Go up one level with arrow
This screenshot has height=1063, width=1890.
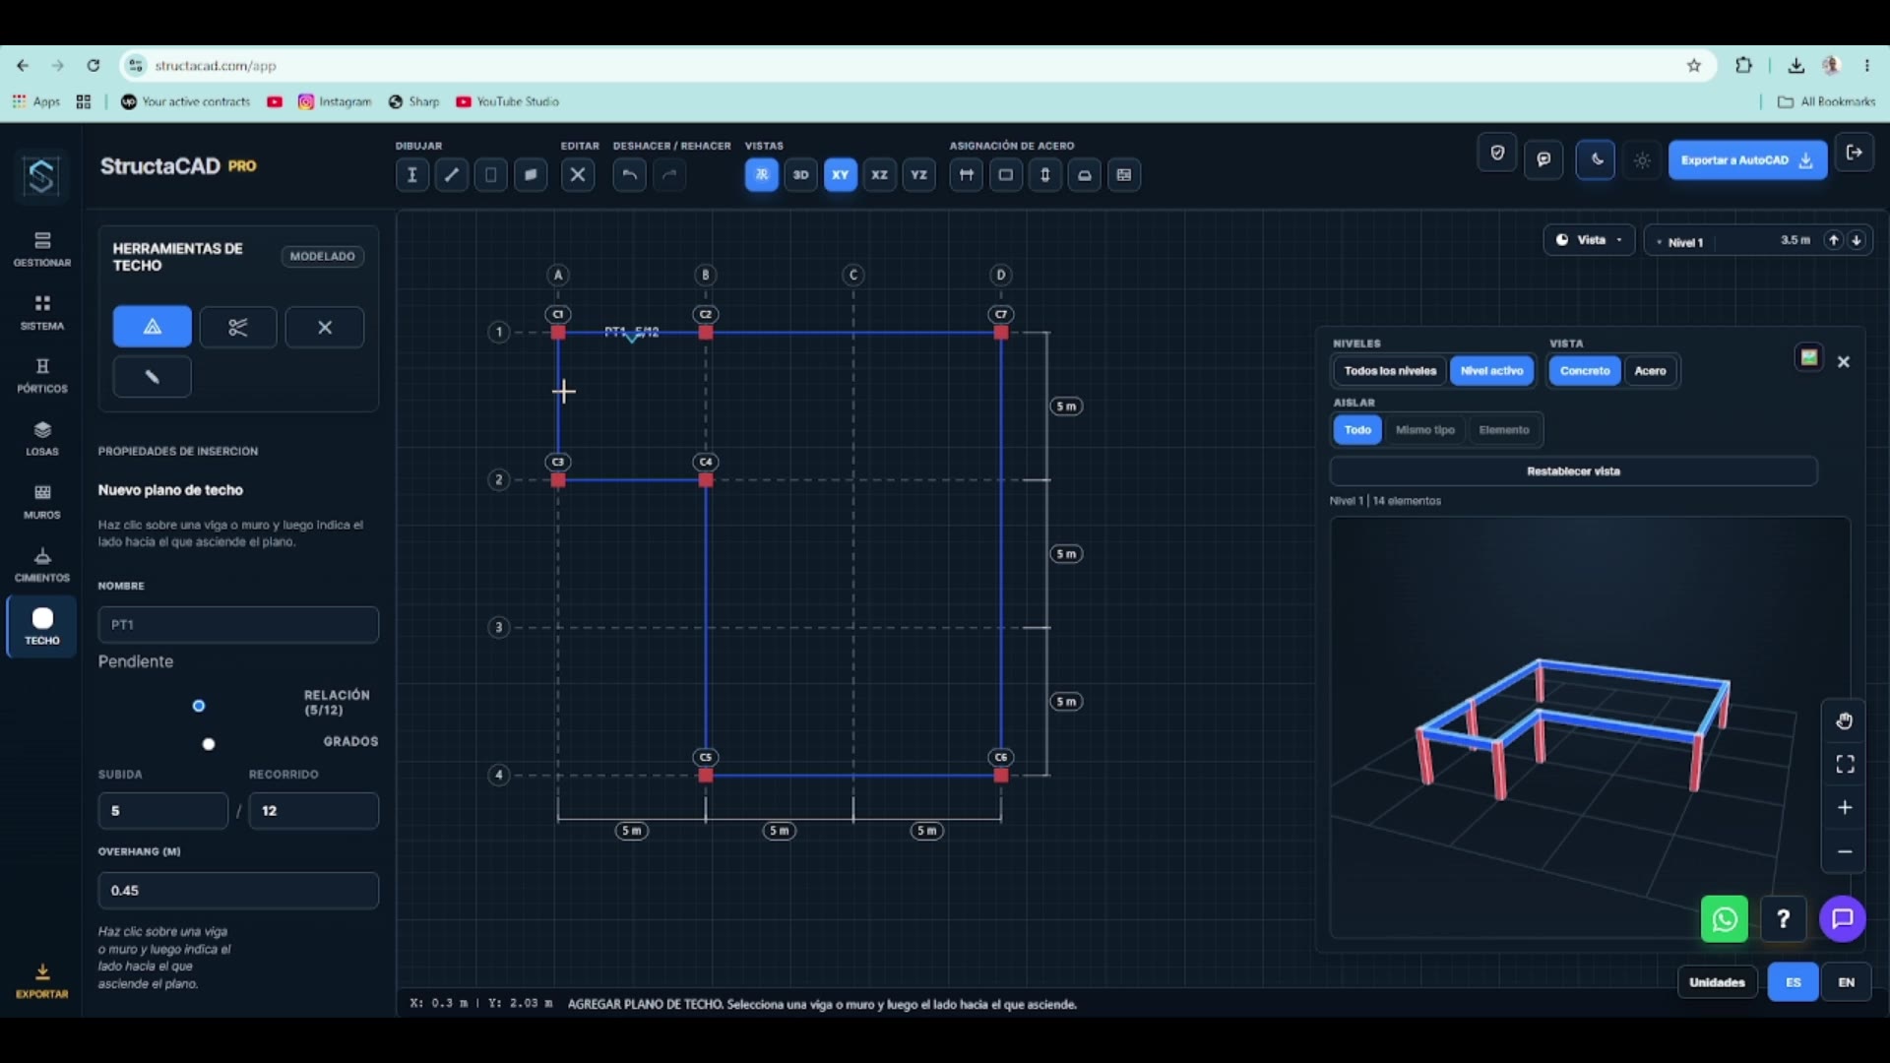1834,240
